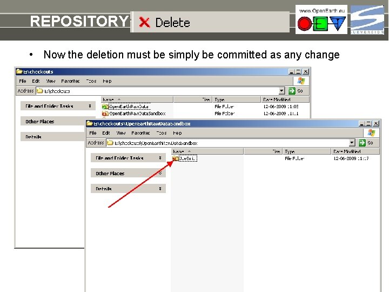Collapse File and Folder Tasks in Sandbox window
This screenshot has height=292, width=389.
(160, 158)
